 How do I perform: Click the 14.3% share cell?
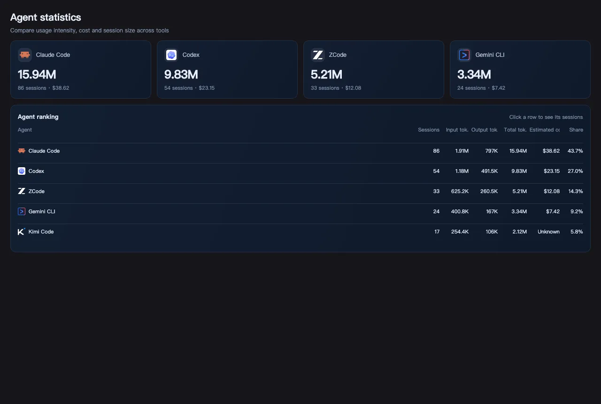tap(575, 191)
